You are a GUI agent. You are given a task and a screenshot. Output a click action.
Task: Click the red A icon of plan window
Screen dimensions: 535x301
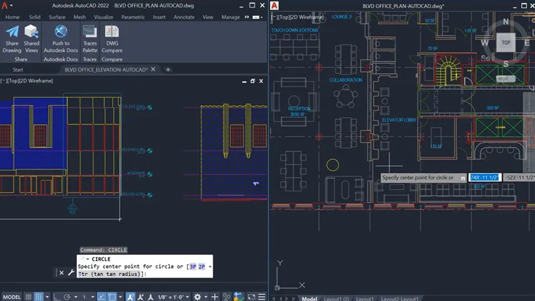tap(274, 5)
